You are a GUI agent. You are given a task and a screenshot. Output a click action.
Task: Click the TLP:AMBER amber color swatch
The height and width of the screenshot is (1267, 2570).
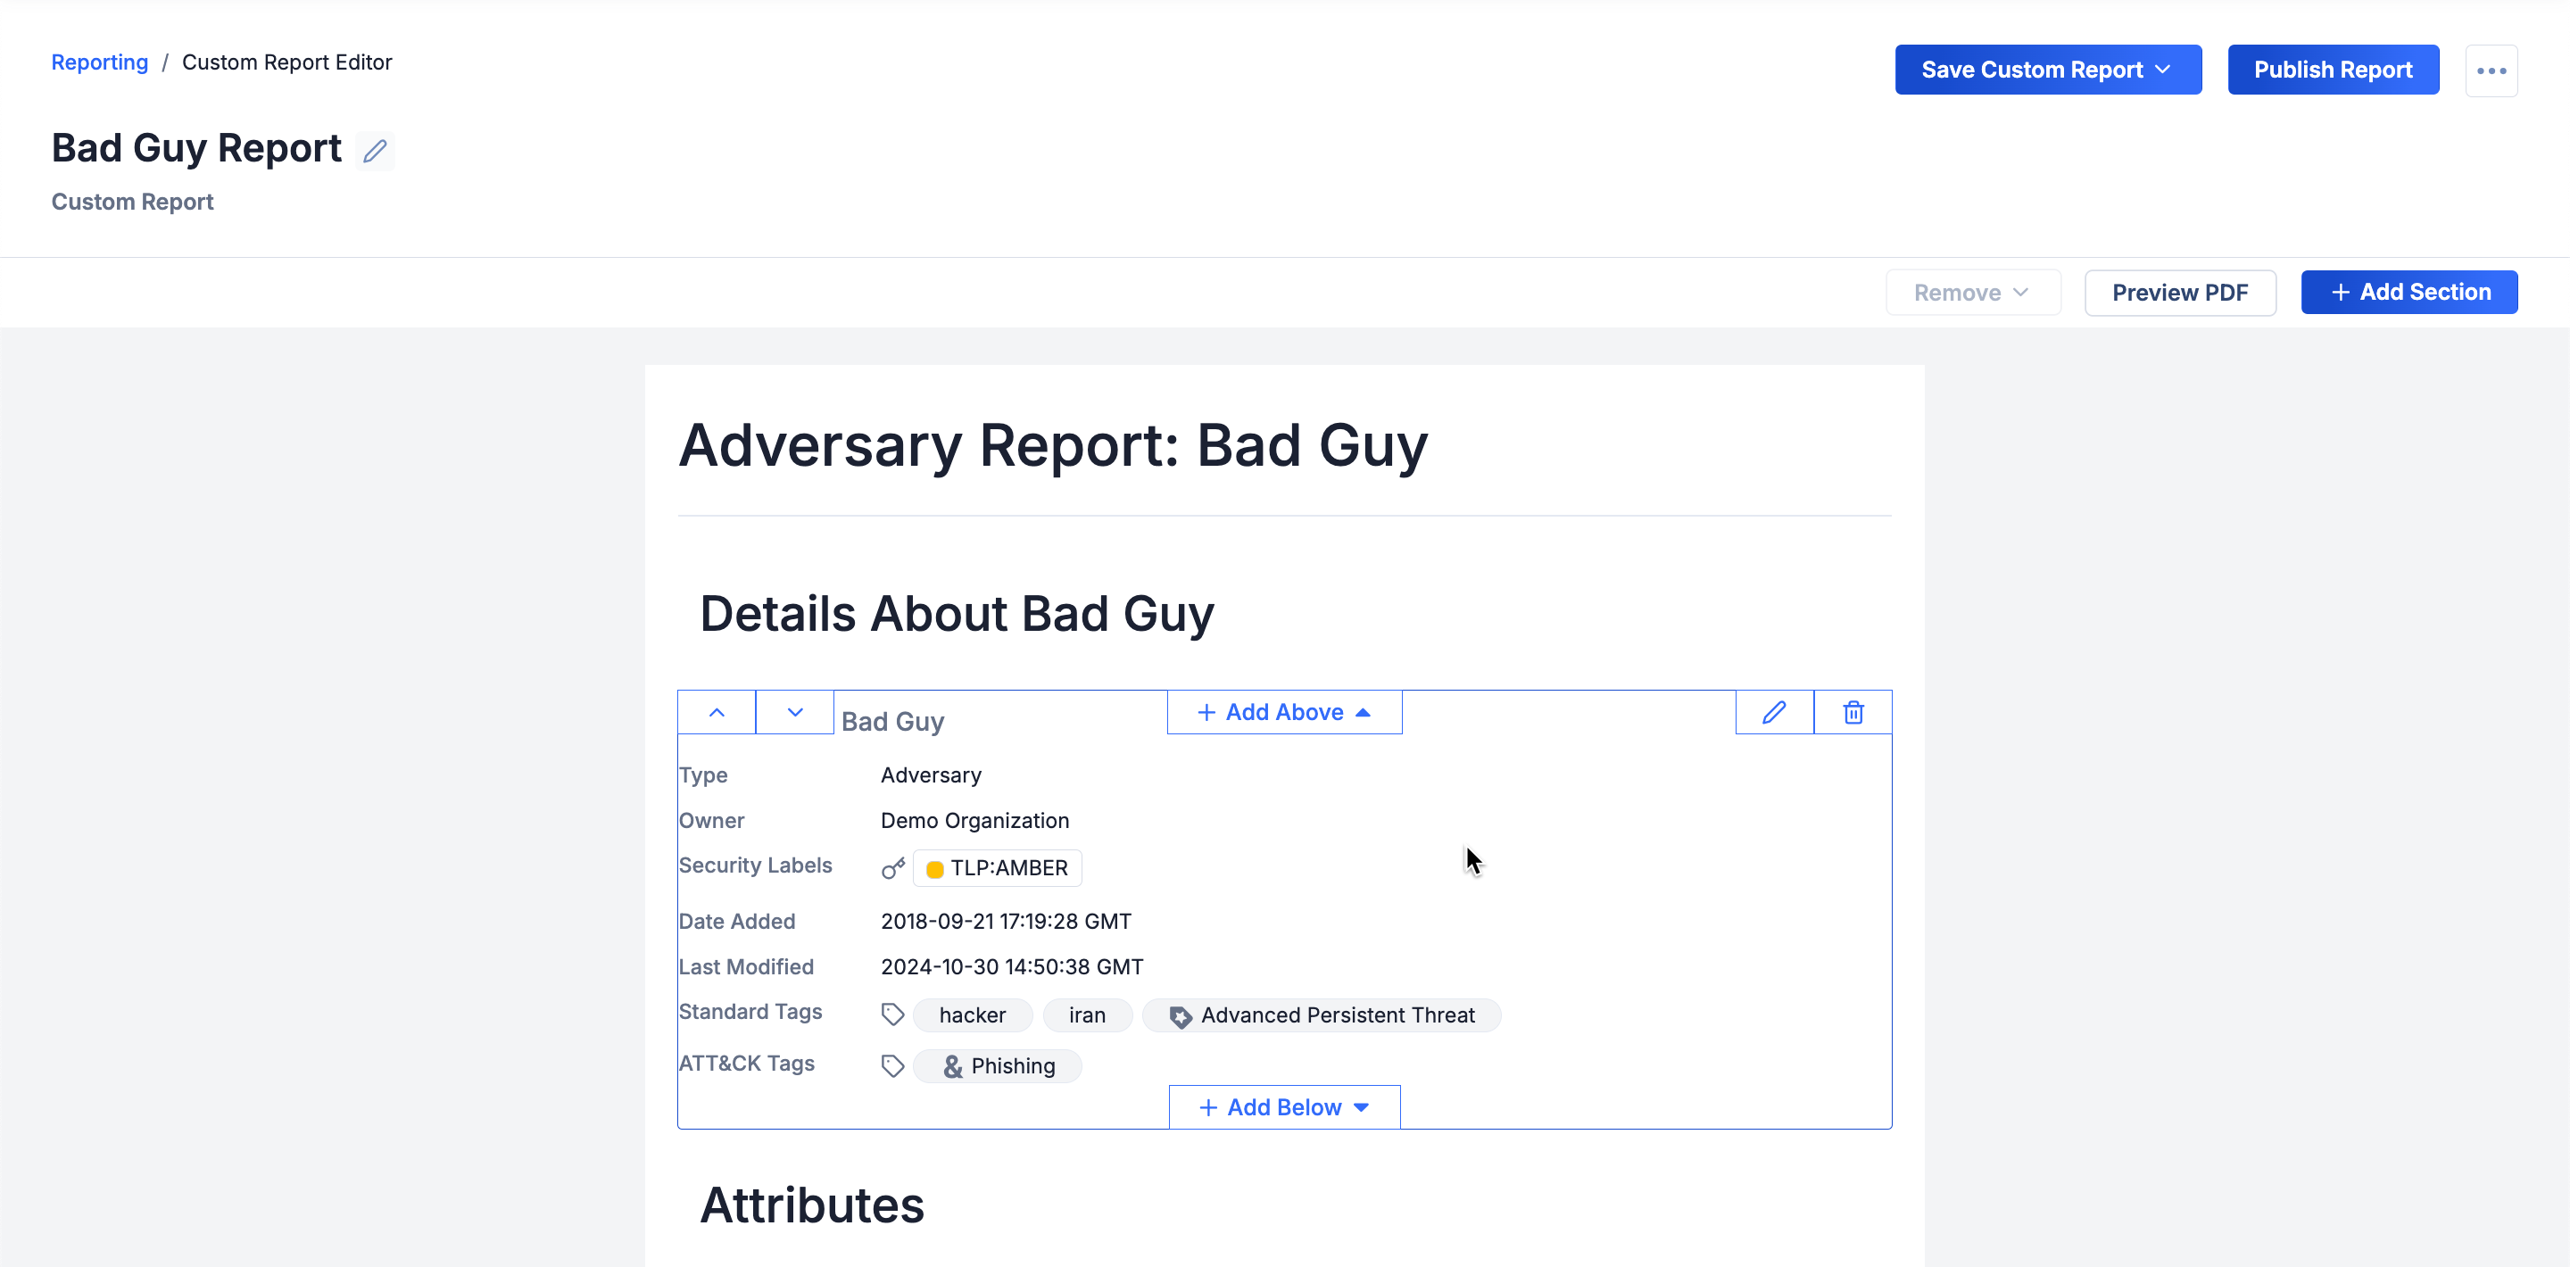pos(934,867)
